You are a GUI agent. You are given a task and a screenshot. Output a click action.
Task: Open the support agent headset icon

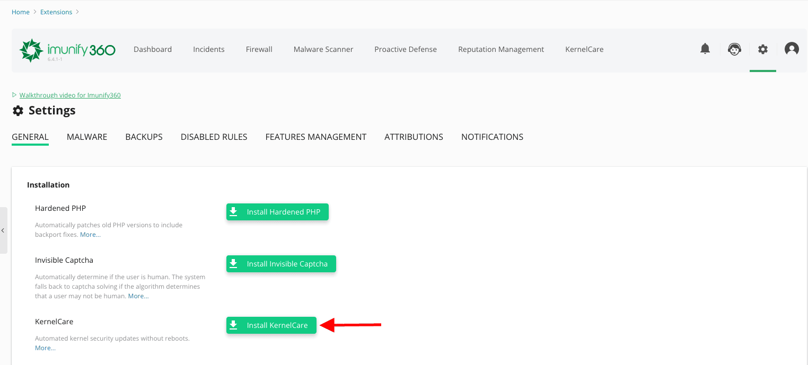pos(734,49)
